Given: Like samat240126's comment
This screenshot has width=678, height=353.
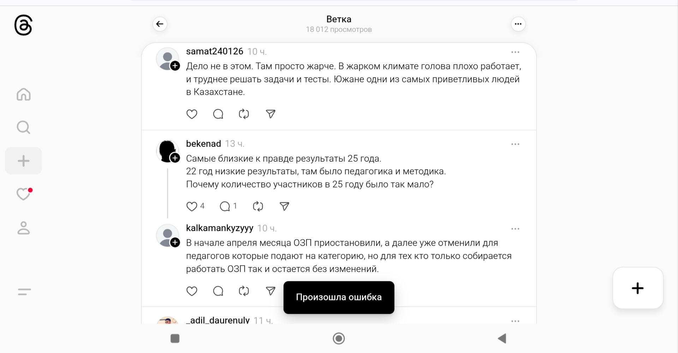Looking at the screenshot, I should point(192,114).
